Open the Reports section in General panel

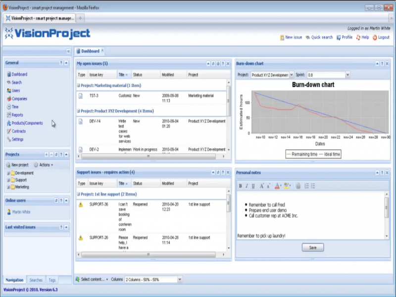[x=17, y=115]
